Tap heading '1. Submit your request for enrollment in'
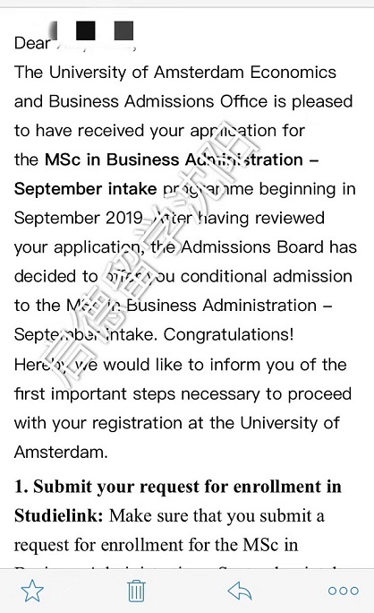Screen dimensions: 374x613 (x=178, y=487)
